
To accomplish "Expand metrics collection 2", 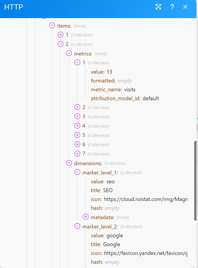I will click(77, 107).
